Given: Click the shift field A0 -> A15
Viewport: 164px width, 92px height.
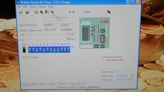Looking at the screenshot, I should click(51, 30).
